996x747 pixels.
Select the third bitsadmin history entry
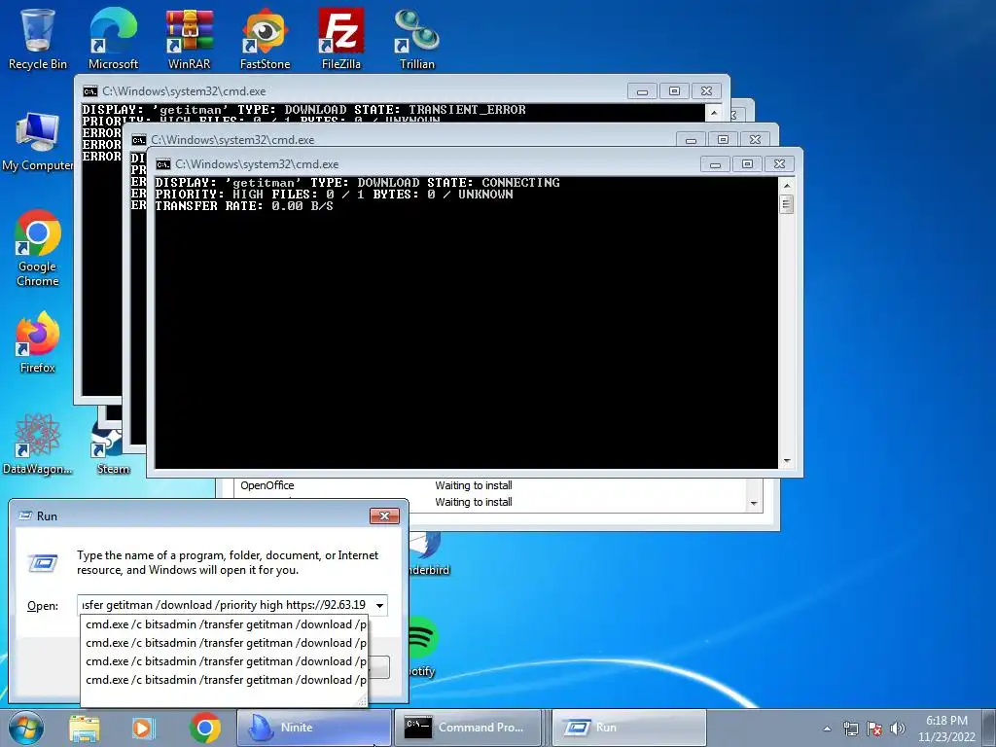pos(225,661)
